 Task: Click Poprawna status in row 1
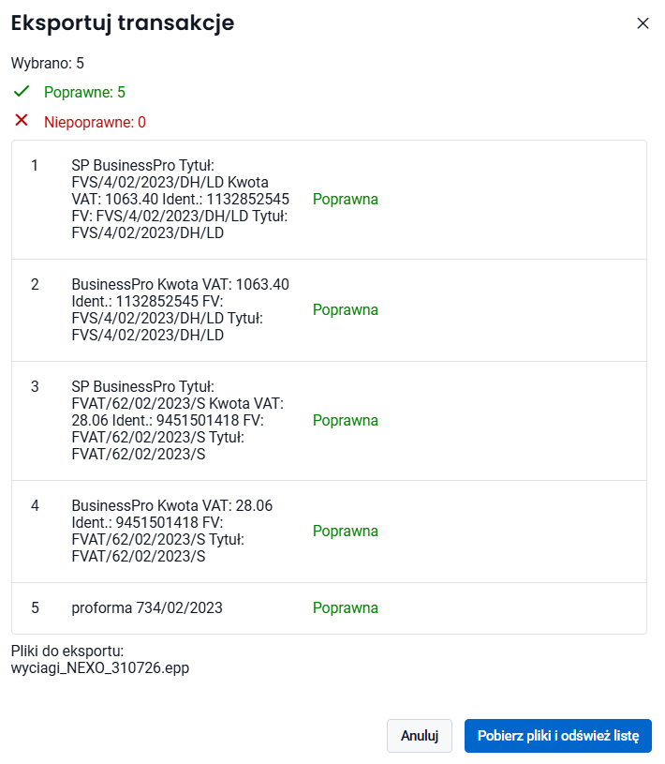[x=346, y=199]
